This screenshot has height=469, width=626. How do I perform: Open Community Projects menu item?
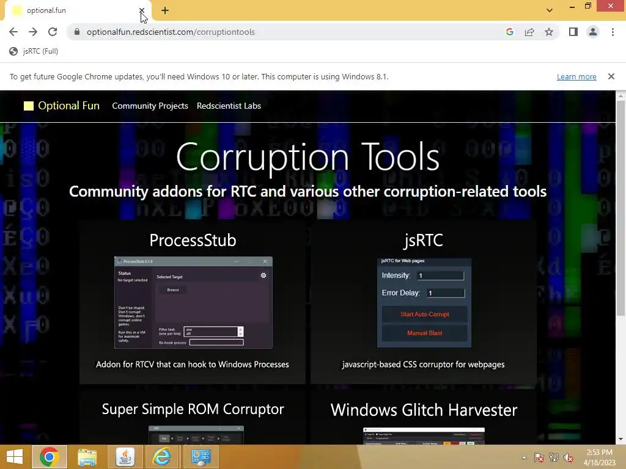(150, 106)
